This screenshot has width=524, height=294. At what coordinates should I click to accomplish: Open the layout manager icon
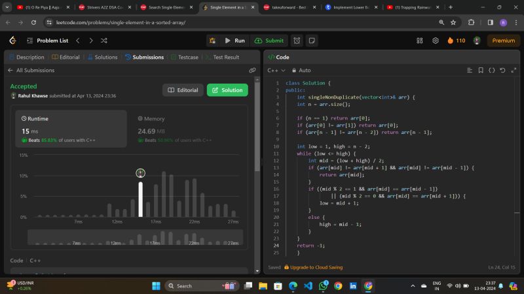(x=420, y=41)
